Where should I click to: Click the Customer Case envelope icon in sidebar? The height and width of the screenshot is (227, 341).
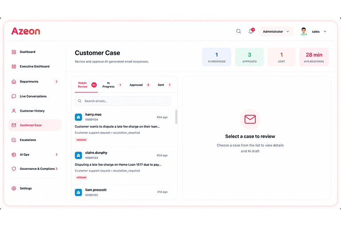tap(14, 125)
